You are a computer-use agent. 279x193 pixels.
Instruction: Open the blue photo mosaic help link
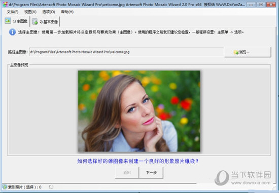point(138,161)
